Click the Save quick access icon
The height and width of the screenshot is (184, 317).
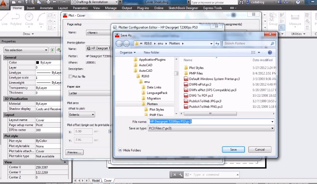[26, 2]
